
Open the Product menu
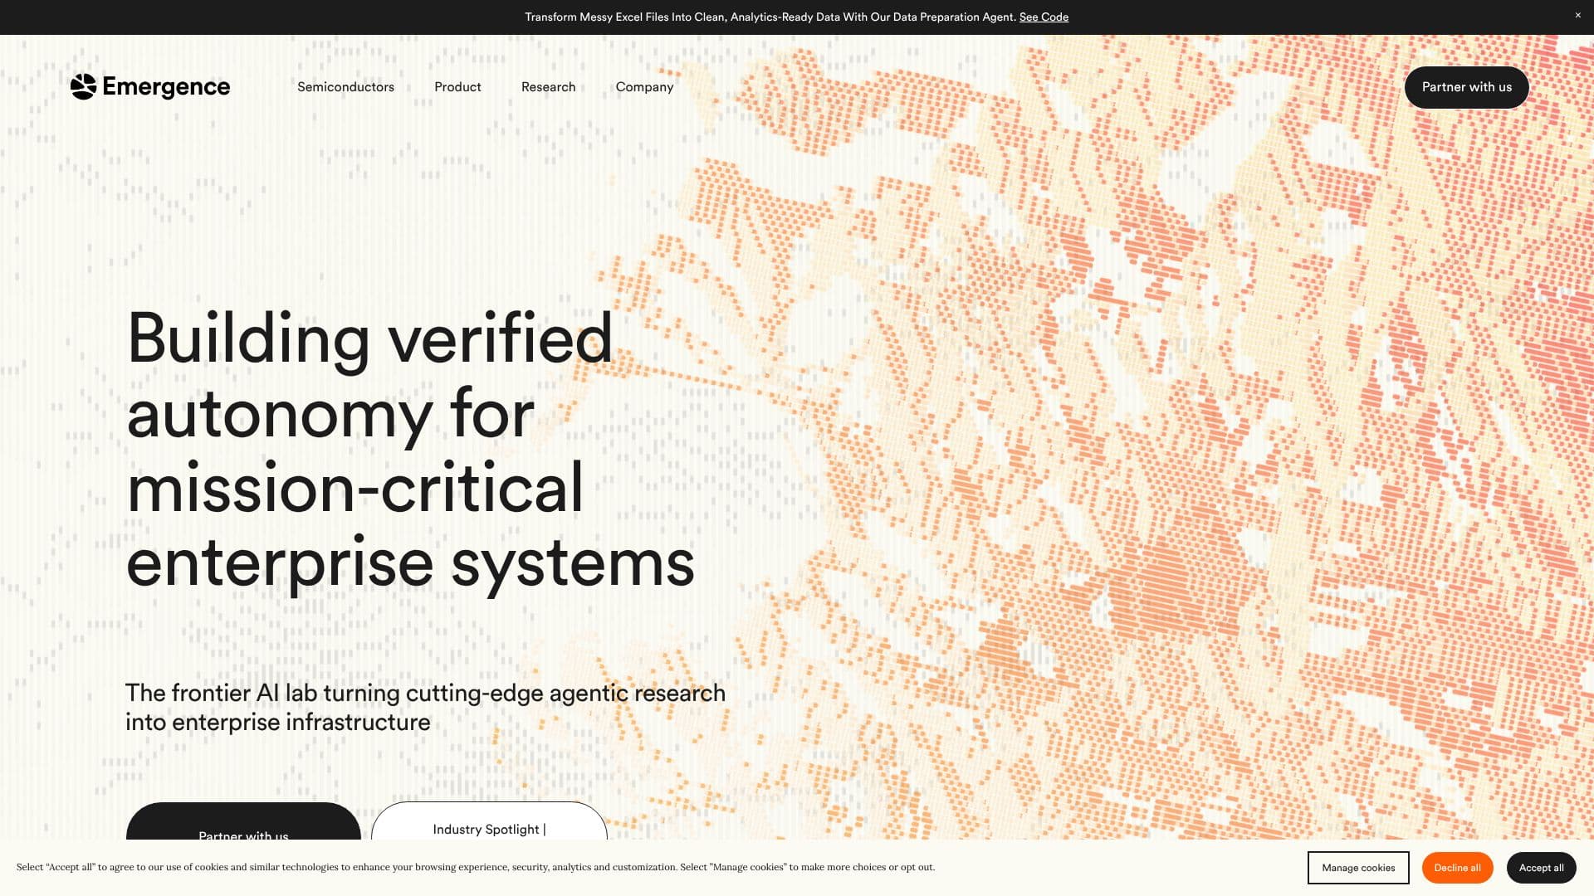point(457,87)
